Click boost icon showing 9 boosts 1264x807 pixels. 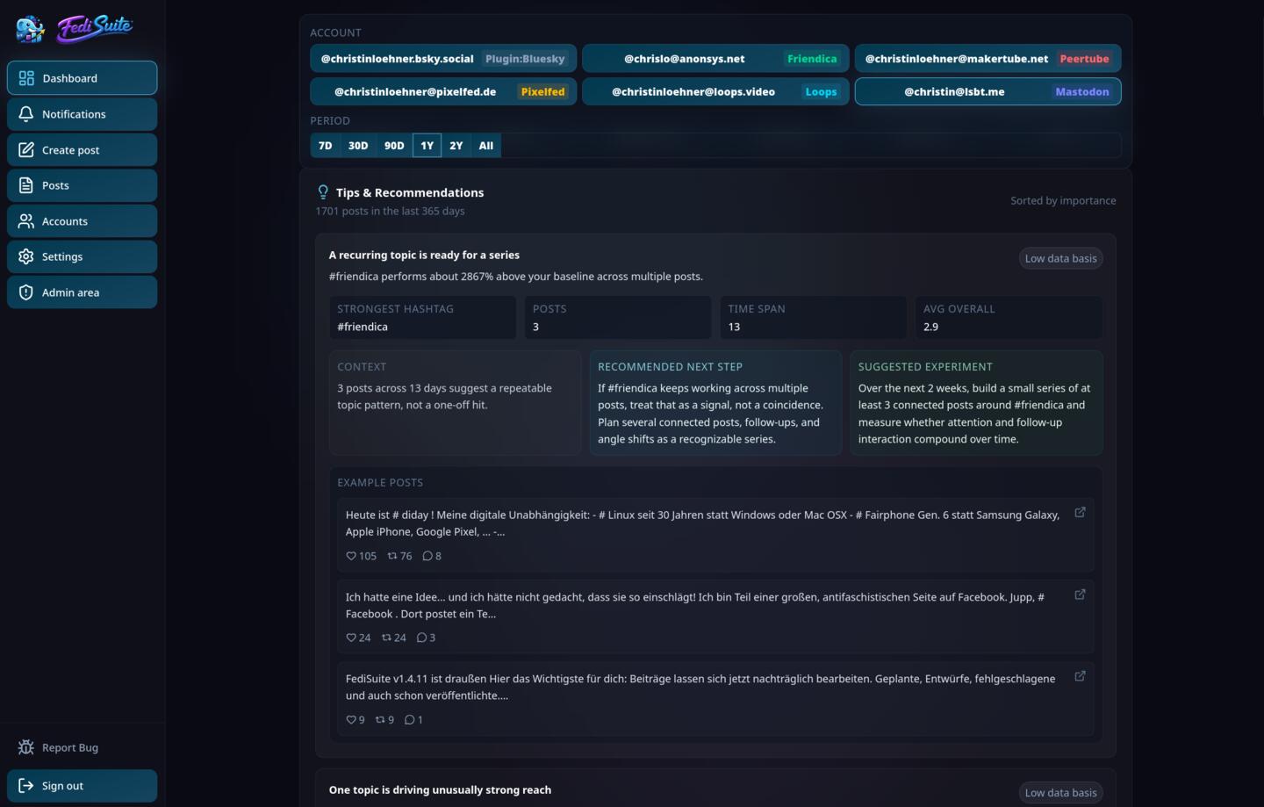(380, 720)
